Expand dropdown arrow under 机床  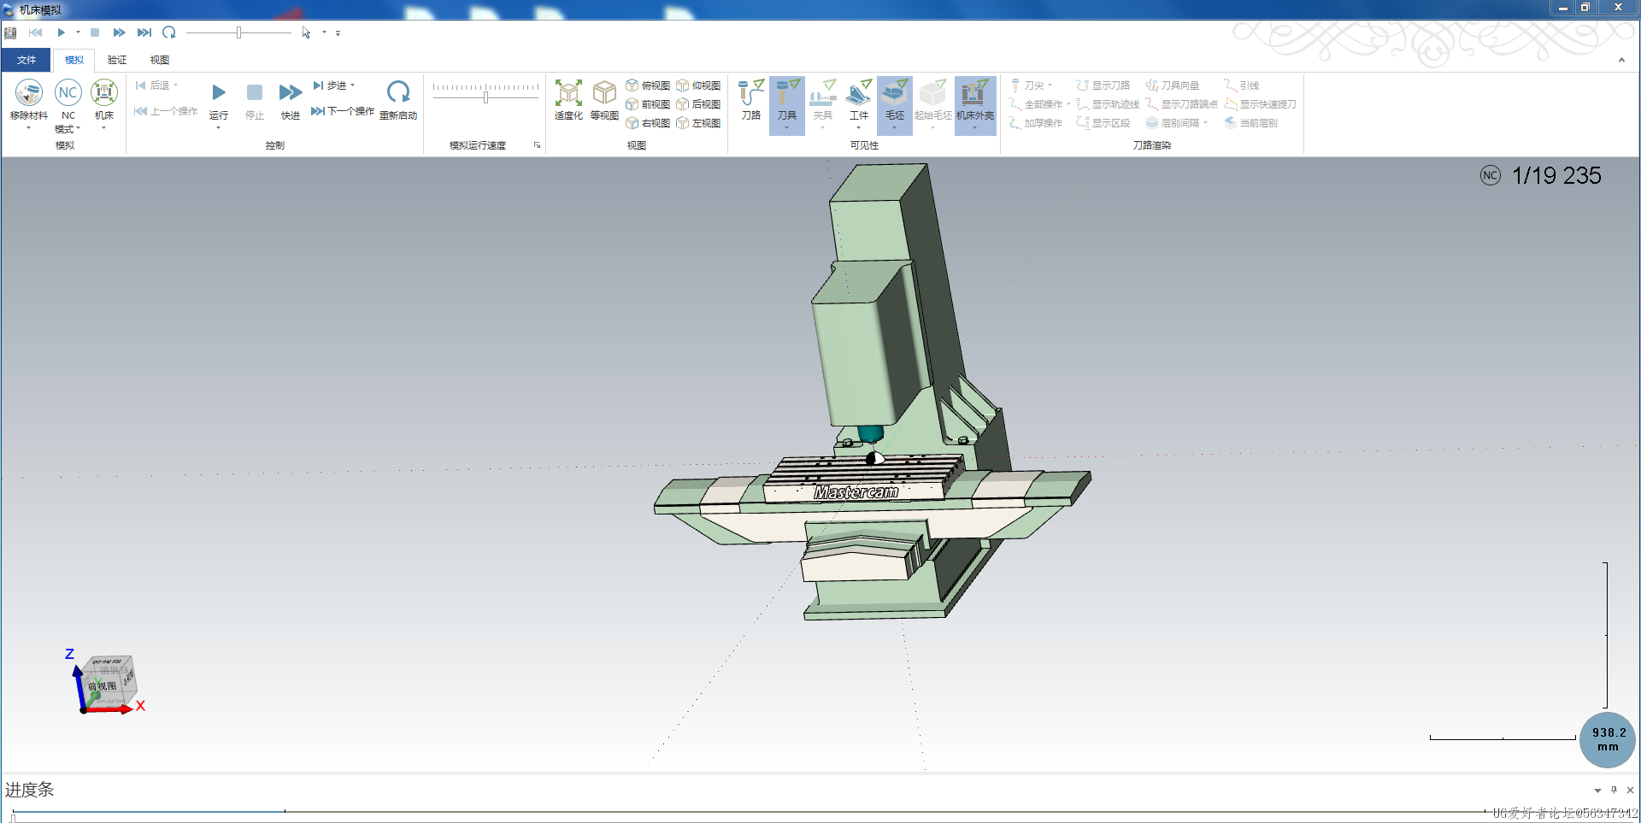[x=104, y=128]
